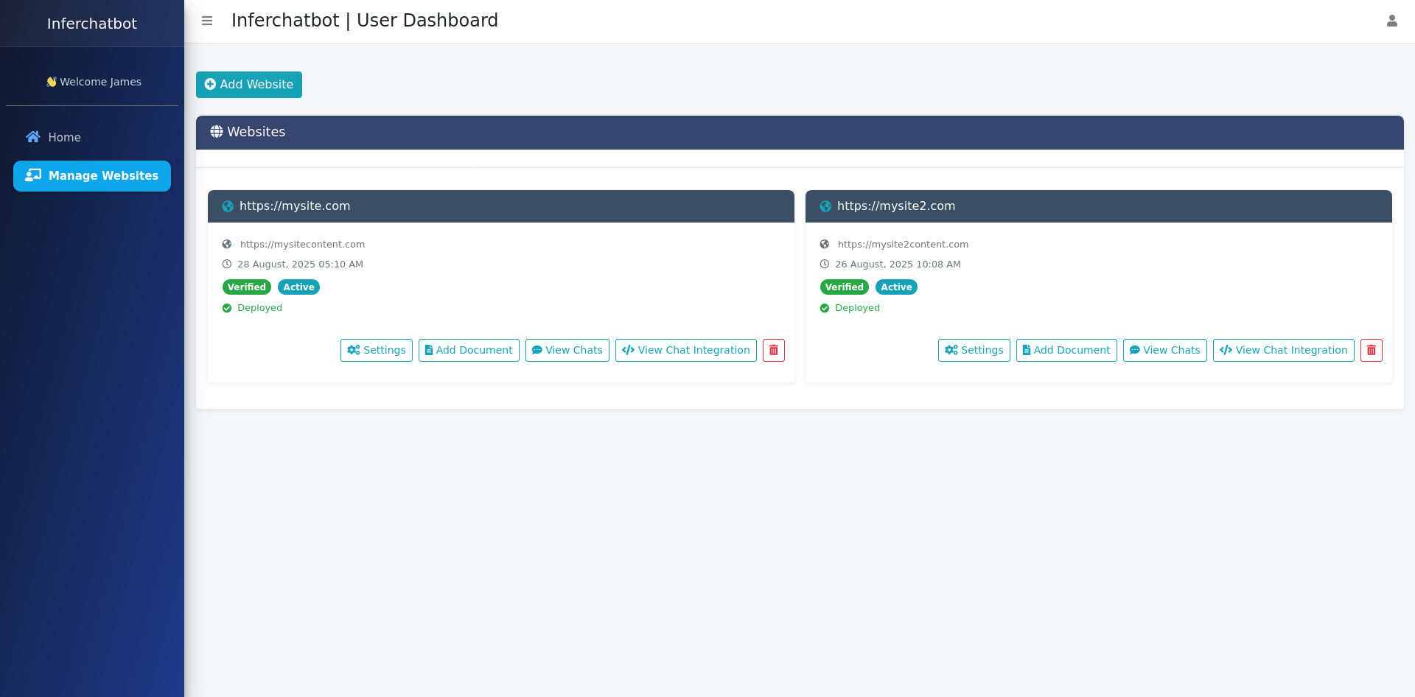The width and height of the screenshot is (1415, 697).
Task: Click Add Document on the mysite.com card
Action: coord(469,350)
